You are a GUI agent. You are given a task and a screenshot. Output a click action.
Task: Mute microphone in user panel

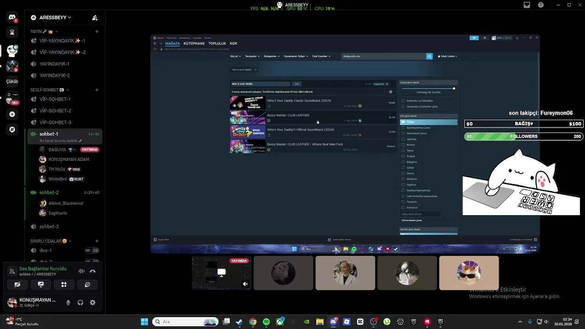click(x=68, y=302)
